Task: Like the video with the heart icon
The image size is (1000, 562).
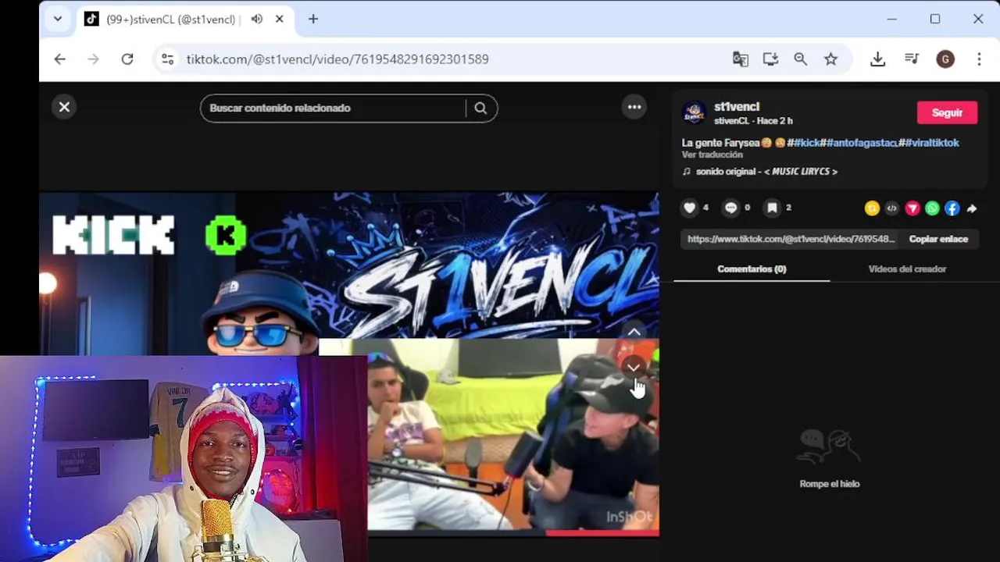Action: coord(689,208)
